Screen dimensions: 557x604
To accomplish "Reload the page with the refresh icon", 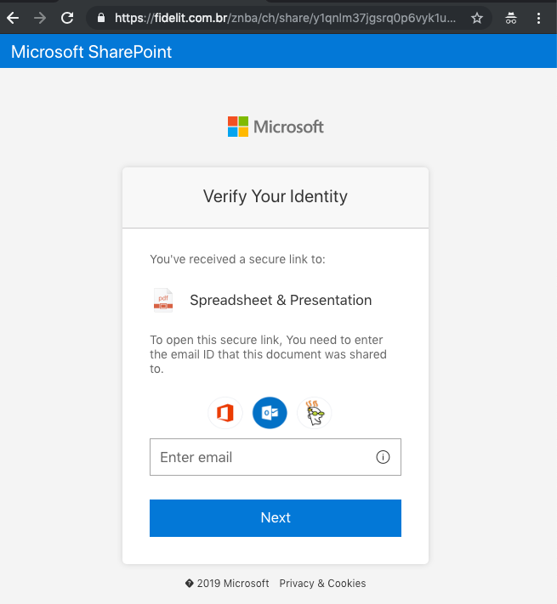I will pos(67,18).
